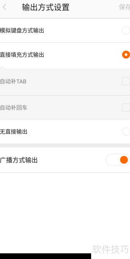This screenshot has height=259, width=130.
Task: Select the 直接填充方式输出 radio button
Action: [126, 55]
